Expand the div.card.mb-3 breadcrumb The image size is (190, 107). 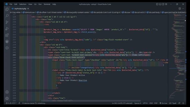[x=106, y=12]
